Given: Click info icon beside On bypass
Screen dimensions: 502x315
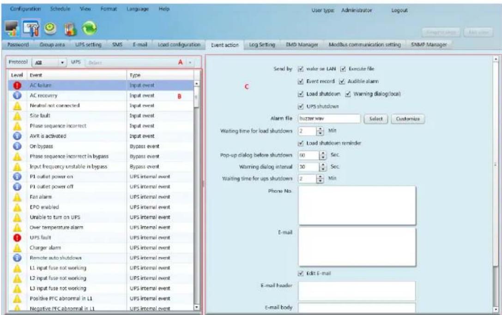Looking at the screenshot, I should (17, 146).
